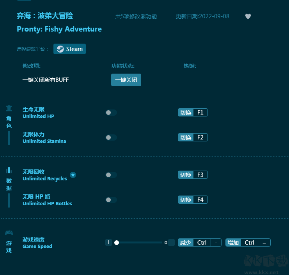Click the 切换 F4 hotkey button
Image resolution: width=289 pixels, height=275 pixels.
point(193,200)
